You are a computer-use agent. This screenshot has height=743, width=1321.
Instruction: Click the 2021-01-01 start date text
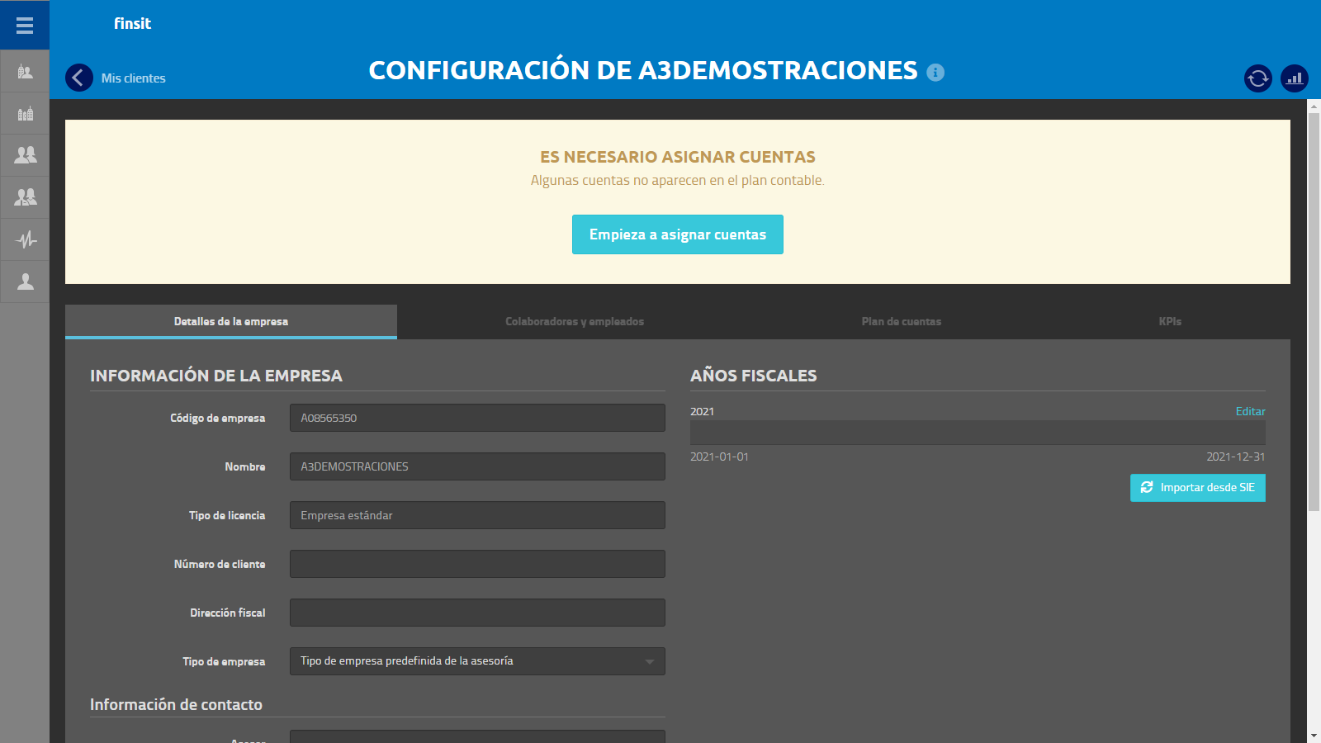[719, 457]
